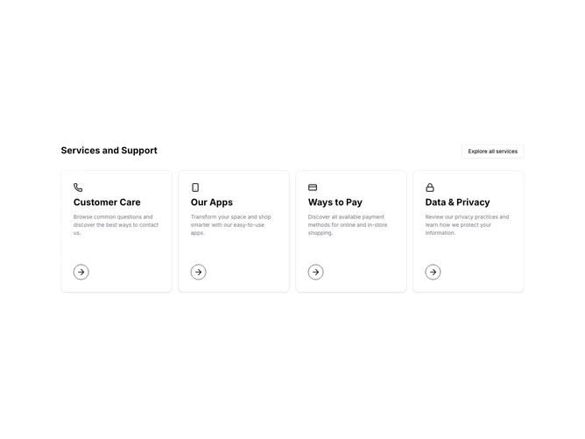Follow the circled arrow in Our Apps card
The height and width of the screenshot is (439, 585).
(x=199, y=273)
